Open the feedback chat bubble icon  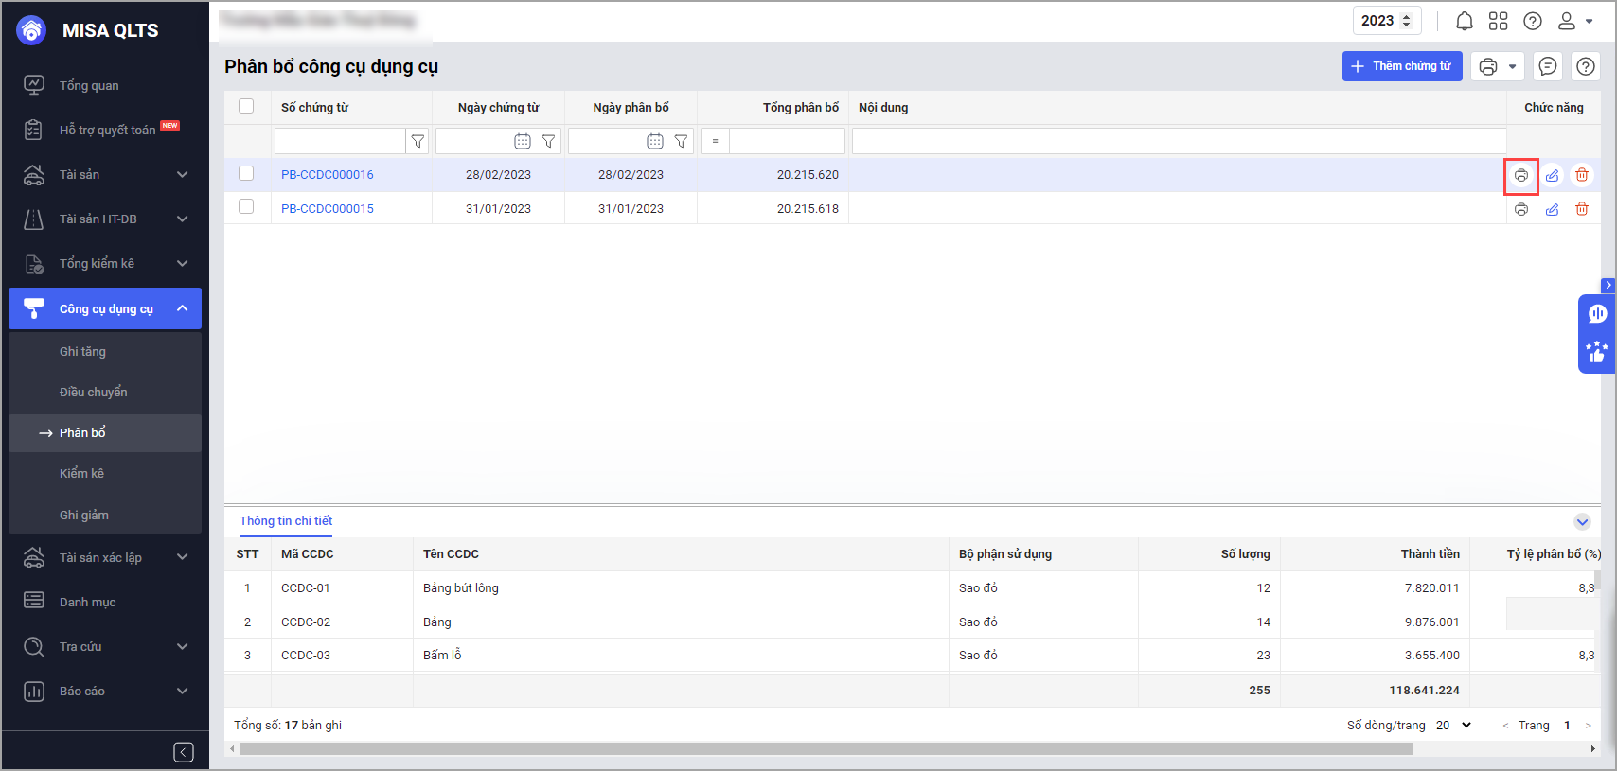click(1548, 66)
